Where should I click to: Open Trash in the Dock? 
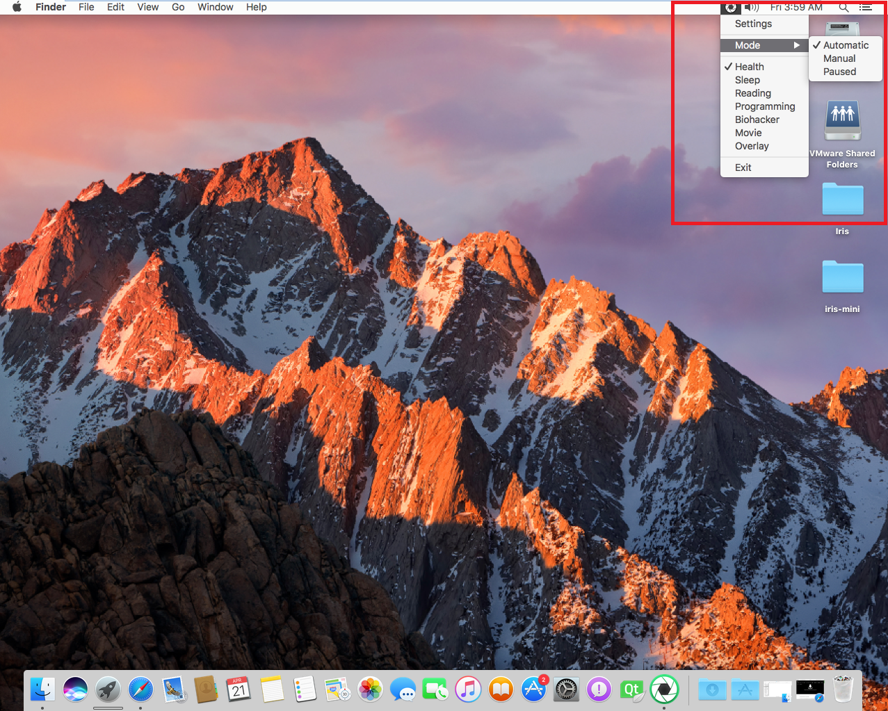(x=843, y=689)
